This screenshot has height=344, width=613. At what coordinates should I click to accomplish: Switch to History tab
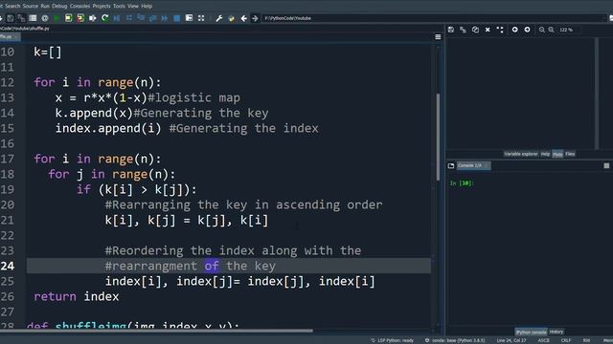click(x=556, y=332)
